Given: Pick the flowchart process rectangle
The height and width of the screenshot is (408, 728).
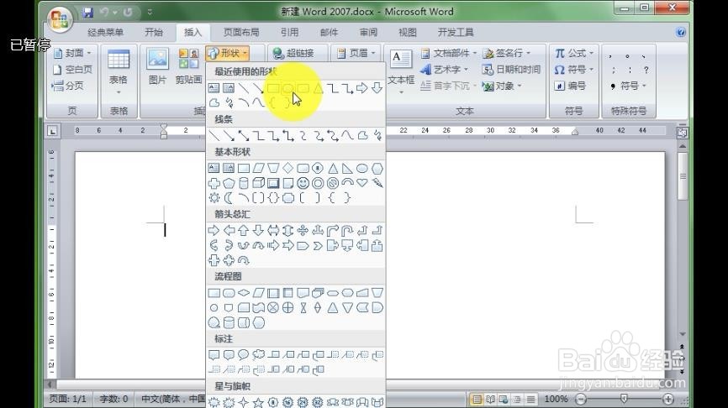Looking at the screenshot, I should [214, 292].
